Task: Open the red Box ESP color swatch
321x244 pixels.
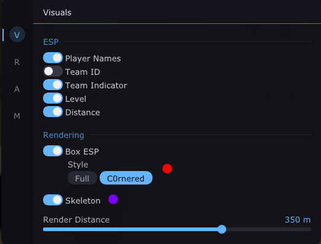Action: (167, 169)
